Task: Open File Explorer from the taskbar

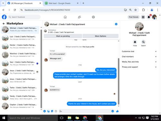Action: tap(70, 118)
